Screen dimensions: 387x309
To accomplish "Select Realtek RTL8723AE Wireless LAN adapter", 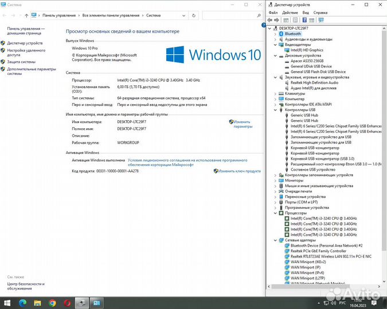I will tap(331, 256).
